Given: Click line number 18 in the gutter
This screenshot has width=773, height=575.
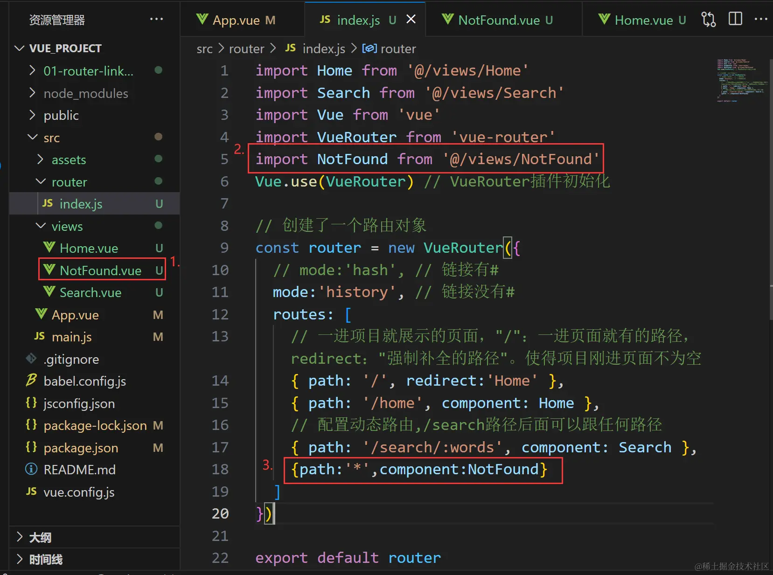Looking at the screenshot, I should coord(220,469).
